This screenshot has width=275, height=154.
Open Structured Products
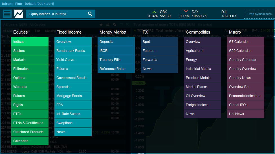click(x=30, y=132)
